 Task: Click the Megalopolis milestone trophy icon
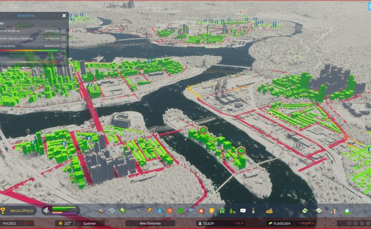tap(4, 211)
